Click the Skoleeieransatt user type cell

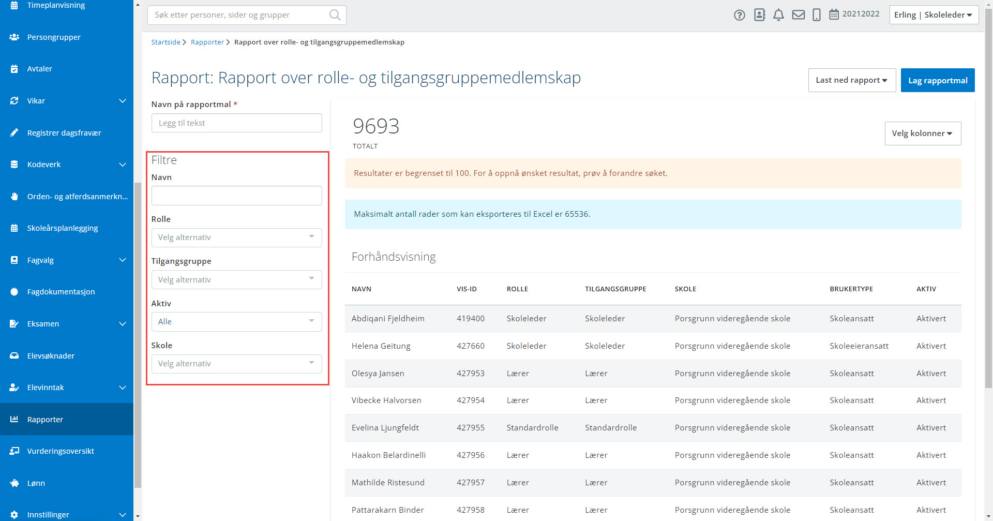tap(859, 346)
